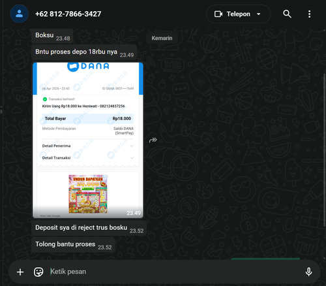Open the contact profile avatar
Screen dimensions: 326x286
pos(19,14)
